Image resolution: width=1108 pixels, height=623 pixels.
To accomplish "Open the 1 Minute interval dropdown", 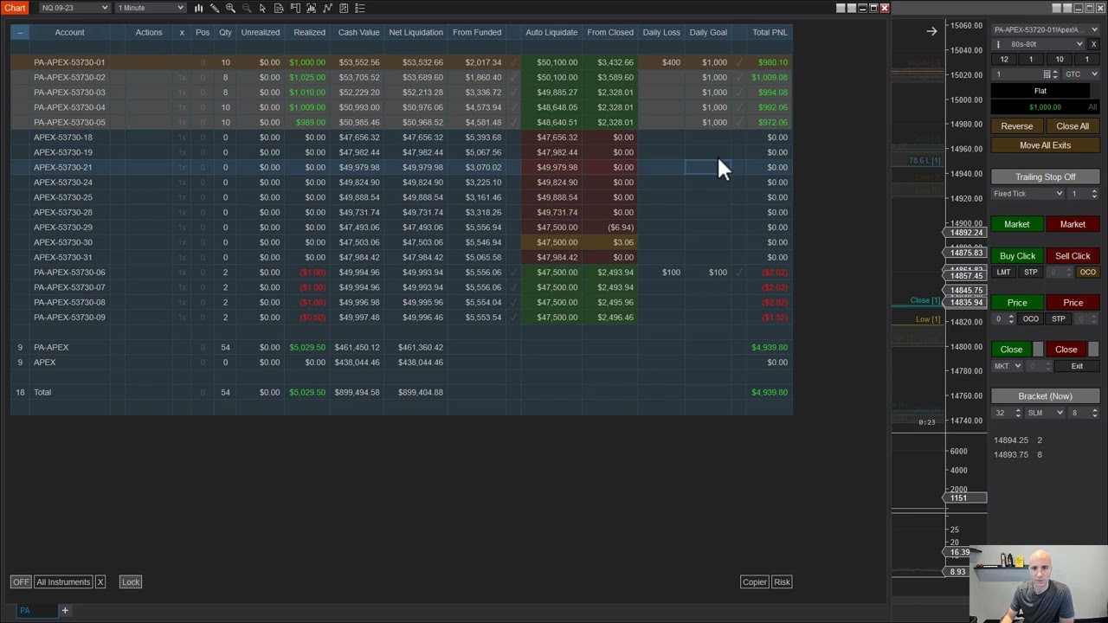I will coord(151,8).
